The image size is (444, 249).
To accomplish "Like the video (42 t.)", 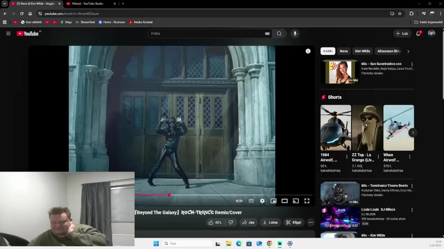I will 215,222.
